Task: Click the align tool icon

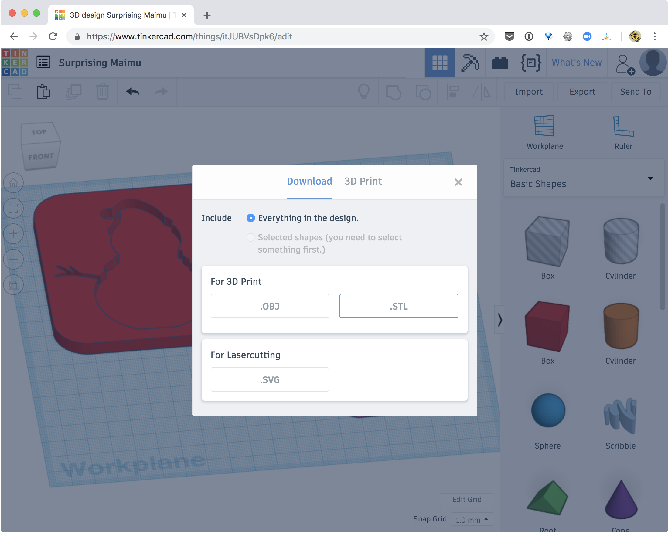Action: [452, 92]
